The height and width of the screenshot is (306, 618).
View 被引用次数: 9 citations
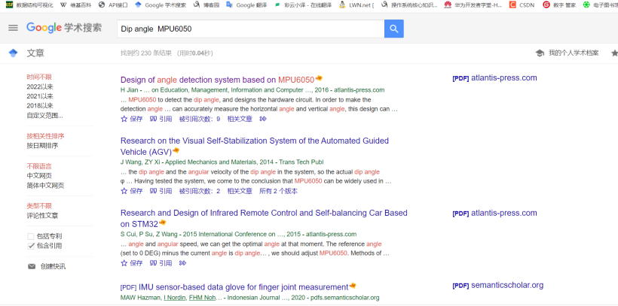tap(200, 119)
